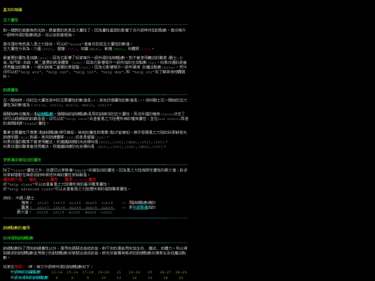Click the wis20 maximum value
The height and width of the screenshot is (281, 375).
point(74,212)
